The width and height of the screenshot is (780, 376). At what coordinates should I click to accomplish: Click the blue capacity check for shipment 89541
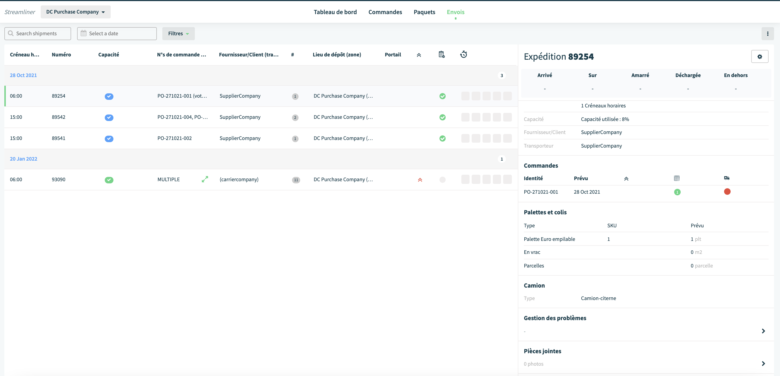point(109,139)
